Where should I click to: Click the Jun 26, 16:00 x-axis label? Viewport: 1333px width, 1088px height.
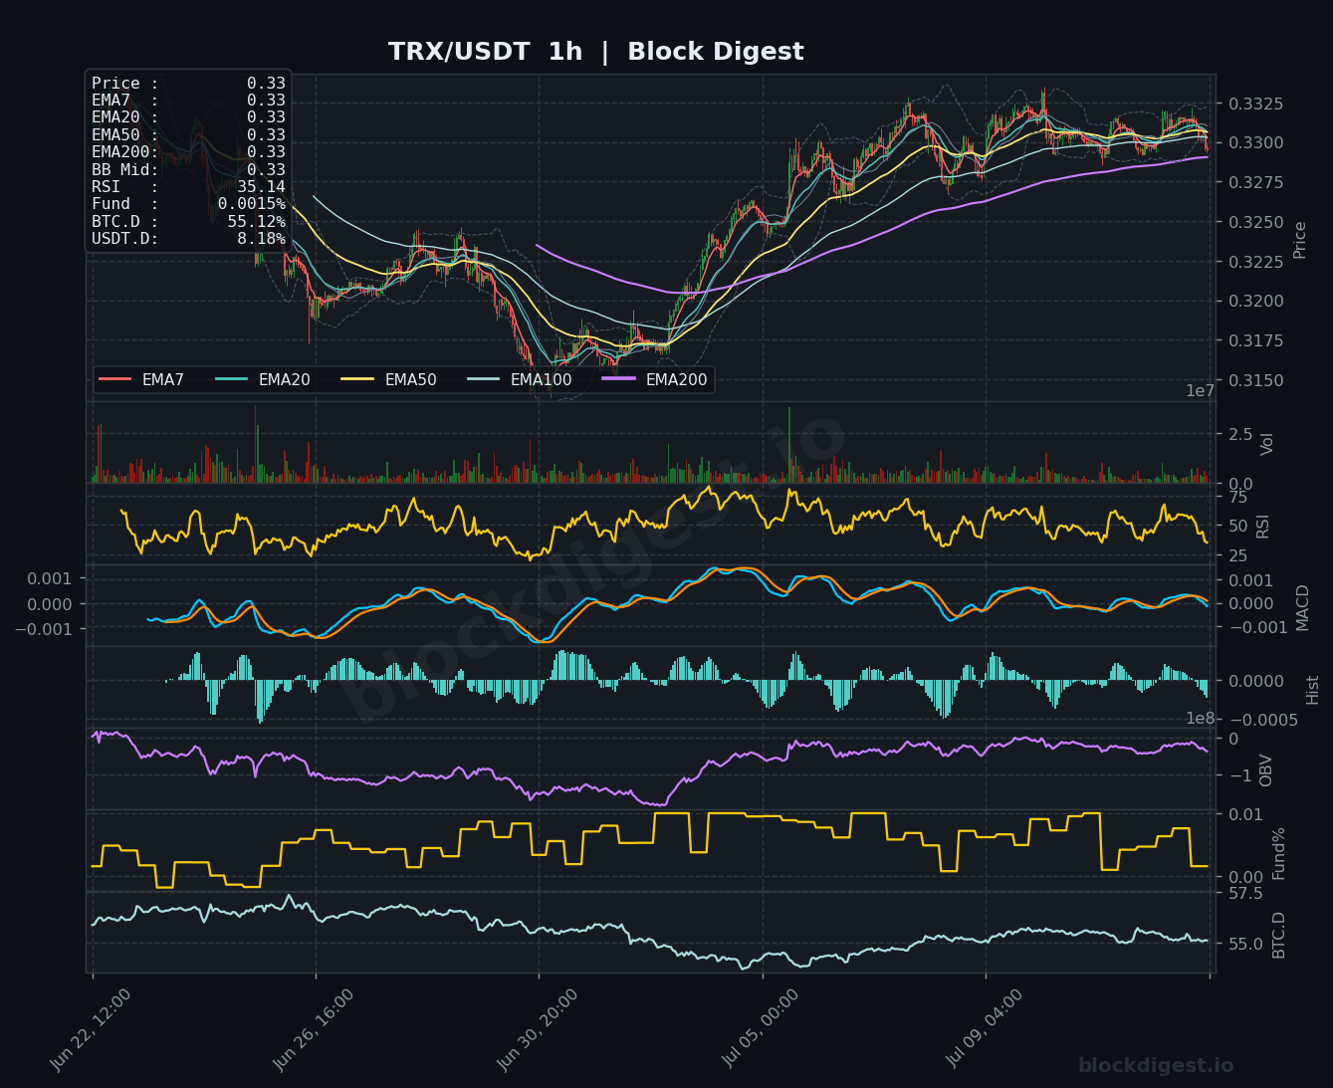tap(313, 1028)
